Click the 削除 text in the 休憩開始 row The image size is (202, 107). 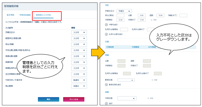[x=155, y=20]
